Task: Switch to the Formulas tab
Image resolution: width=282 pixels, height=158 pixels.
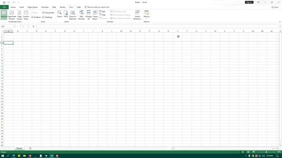Action: pyautogui.click(x=45, y=7)
